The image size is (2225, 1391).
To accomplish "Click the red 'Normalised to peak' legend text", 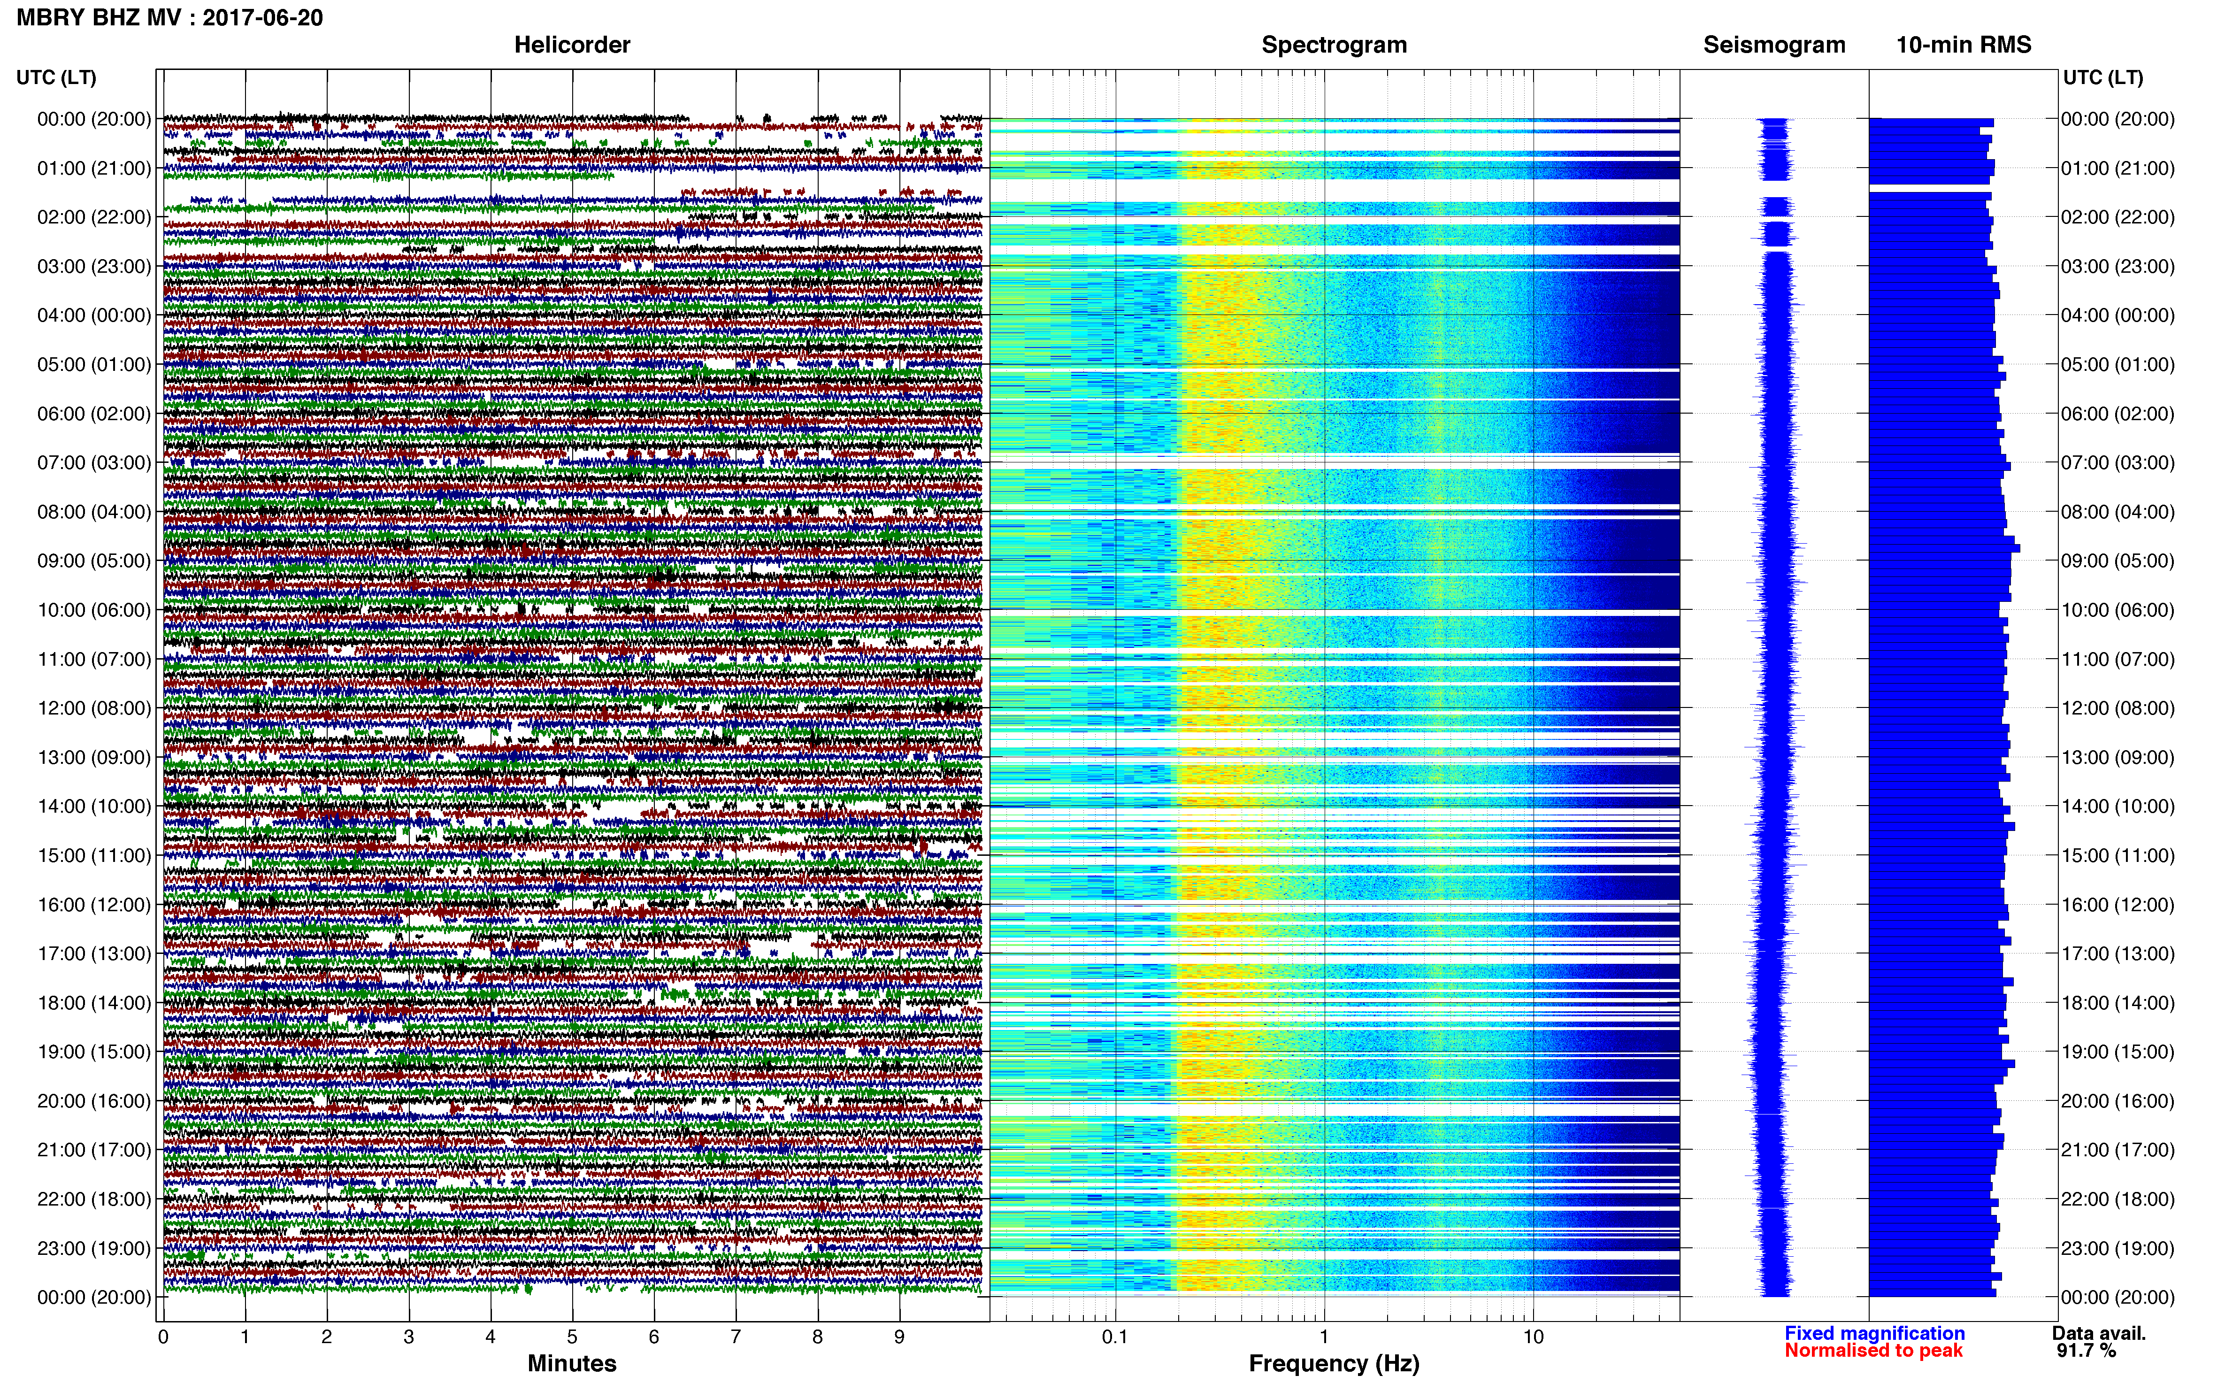I will point(1873,1351).
